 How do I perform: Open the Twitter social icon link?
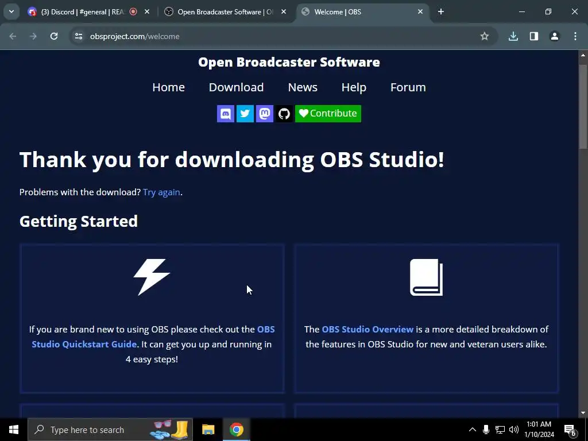click(245, 113)
